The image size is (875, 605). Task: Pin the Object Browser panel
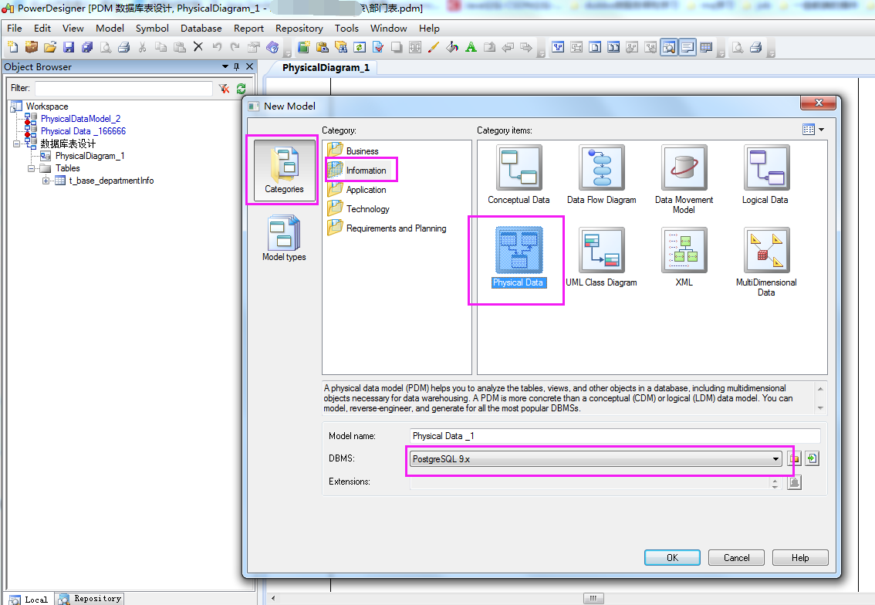[x=237, y=66]
